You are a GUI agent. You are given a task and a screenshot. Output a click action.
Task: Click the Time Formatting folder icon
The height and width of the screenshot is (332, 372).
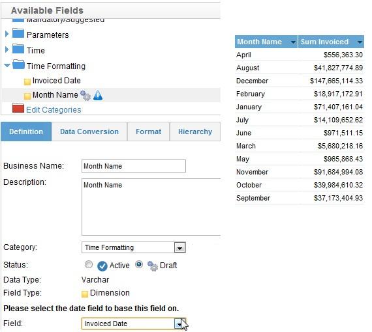tap(18, 64)
